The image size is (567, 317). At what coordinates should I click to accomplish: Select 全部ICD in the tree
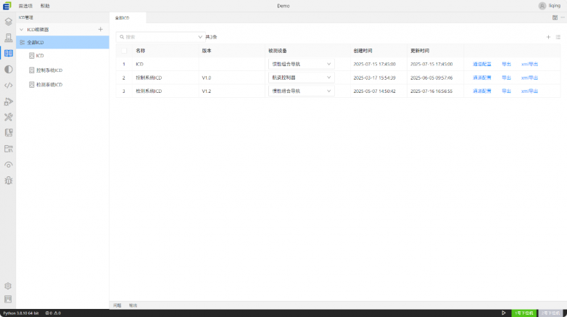pos(62,42)
